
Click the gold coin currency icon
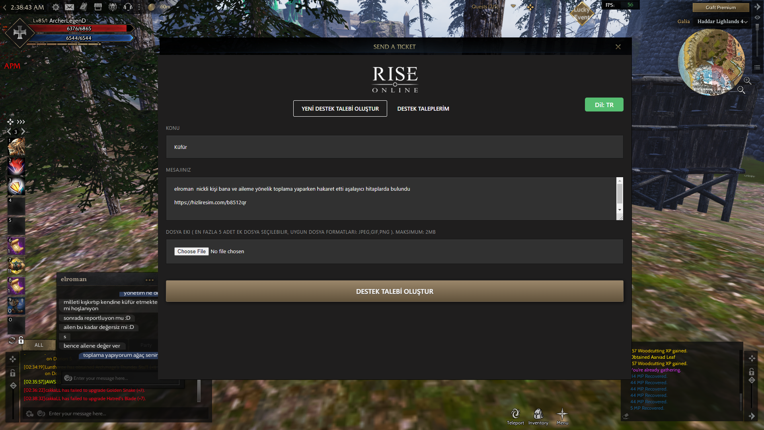click(152, 7)
